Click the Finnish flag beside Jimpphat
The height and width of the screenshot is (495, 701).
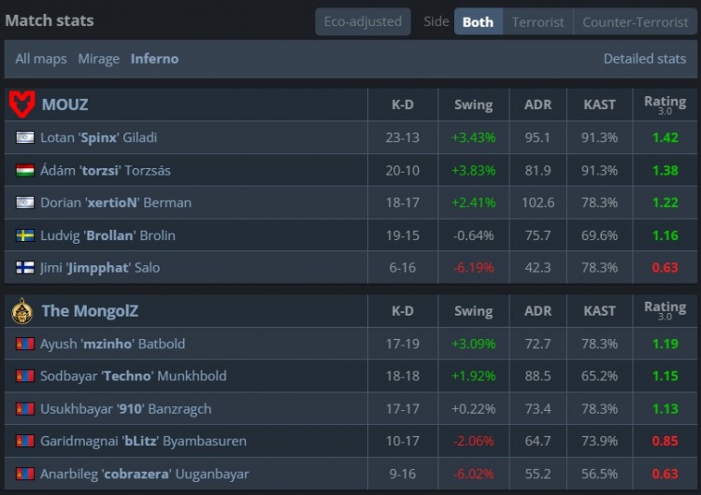(25, 267)
